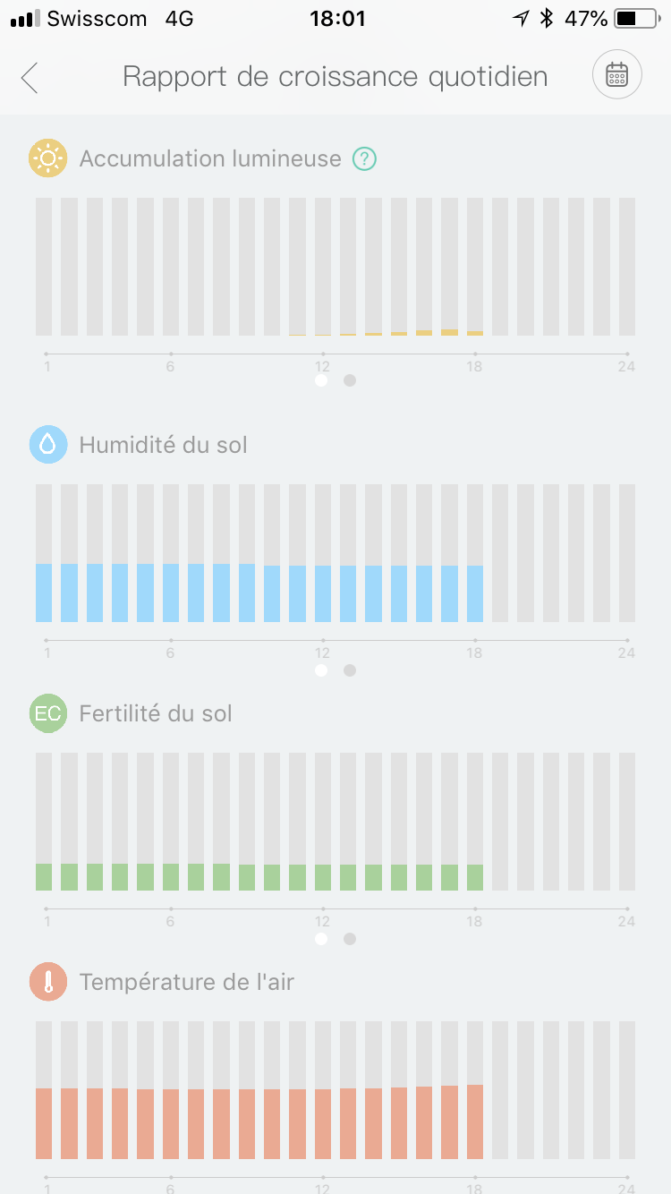
Task: Tap the "Température de l'air" heading
Action: pos(186,982)
